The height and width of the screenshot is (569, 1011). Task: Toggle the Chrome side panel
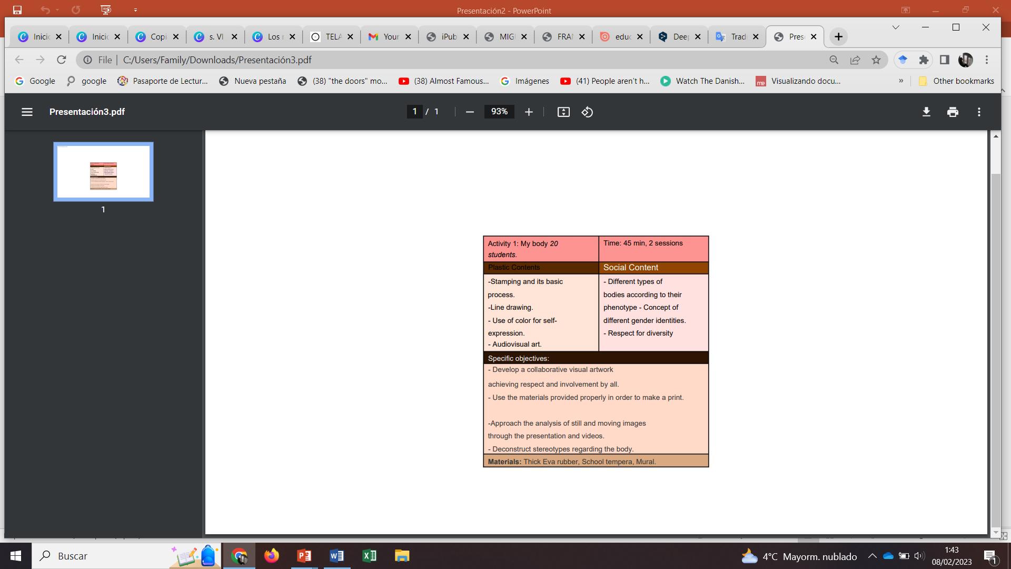(x=945, y=60)
